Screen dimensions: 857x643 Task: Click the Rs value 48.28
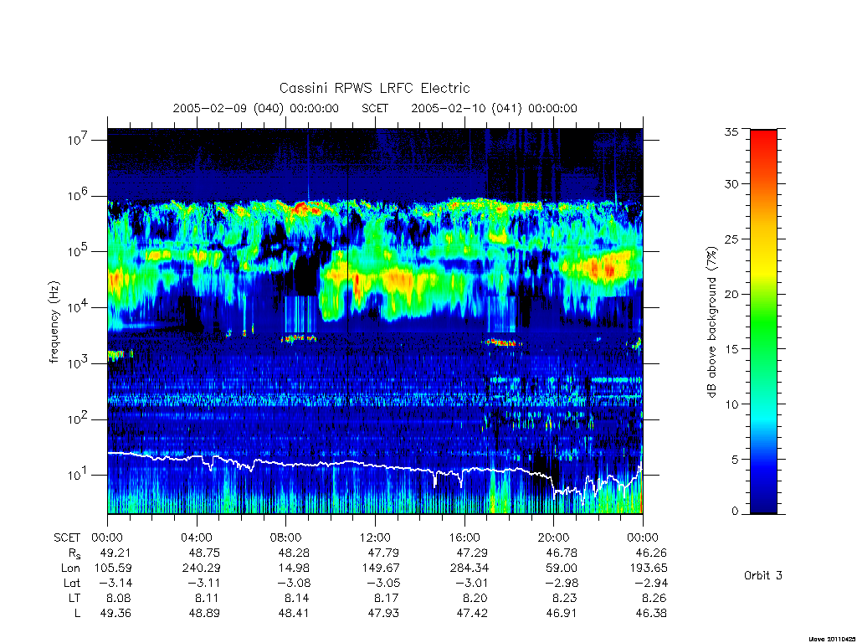pos(294,553)
